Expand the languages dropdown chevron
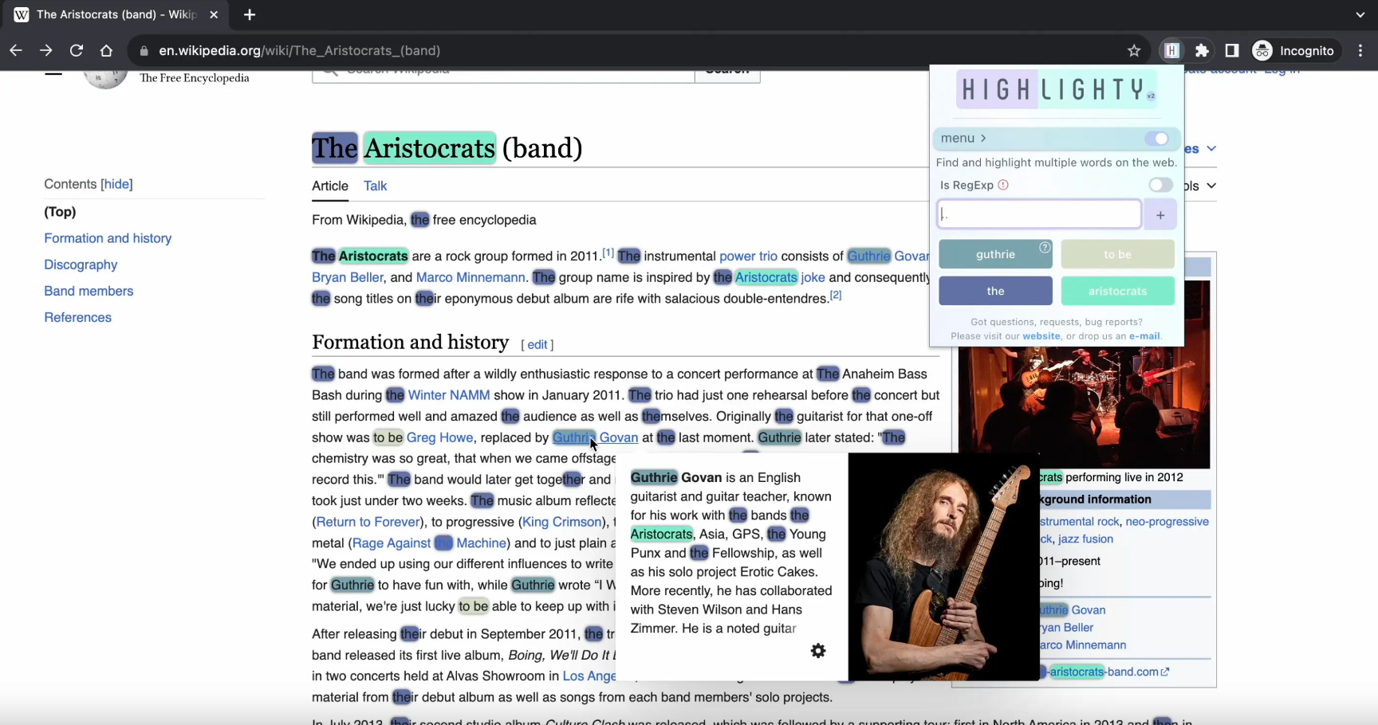Image resolution: width=1378 pixels, height=725 pixels. (1211, 148)
